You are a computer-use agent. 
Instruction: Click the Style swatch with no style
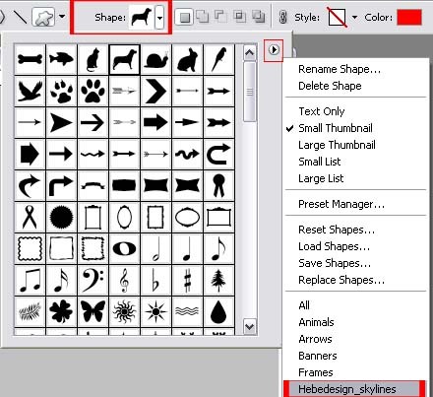338,17
